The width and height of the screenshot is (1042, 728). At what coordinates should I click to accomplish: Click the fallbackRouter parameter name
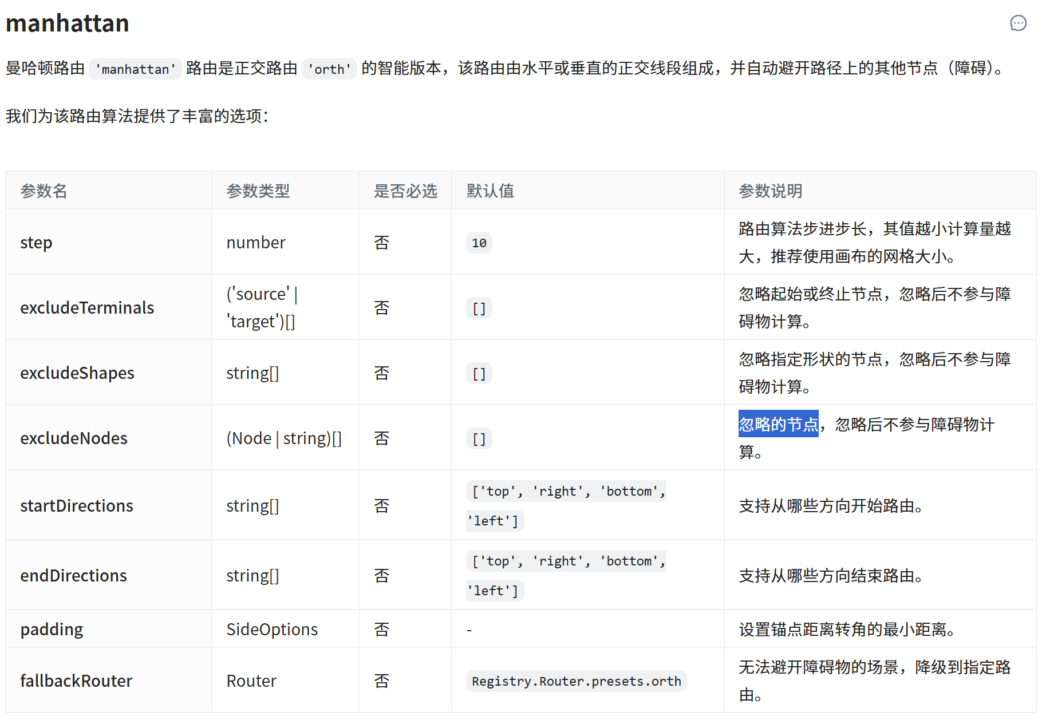click(76, 681)
